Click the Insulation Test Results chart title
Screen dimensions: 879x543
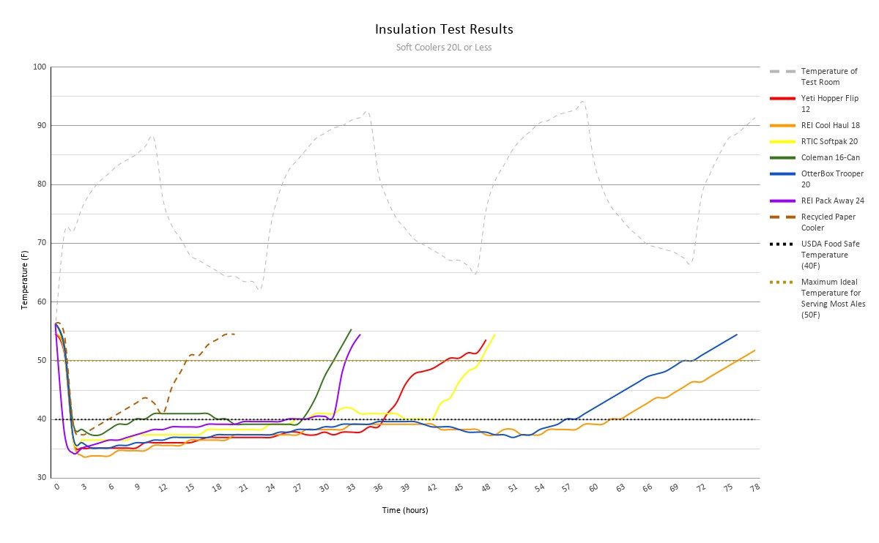pos(444,30)
